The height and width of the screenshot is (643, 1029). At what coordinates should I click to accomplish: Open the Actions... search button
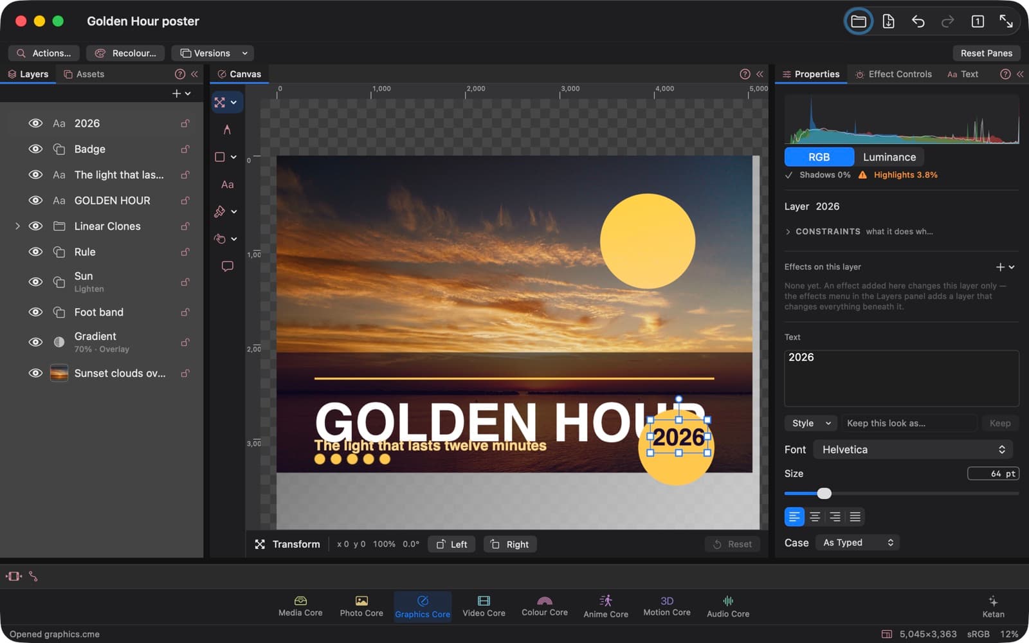[44, 53]
